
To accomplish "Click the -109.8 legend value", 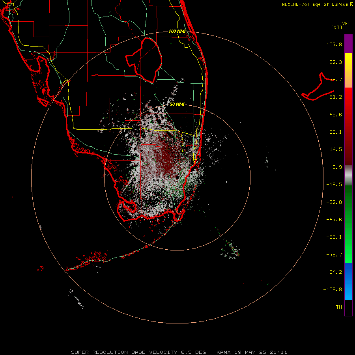I will pyautogui.click(x=333, y=290).
